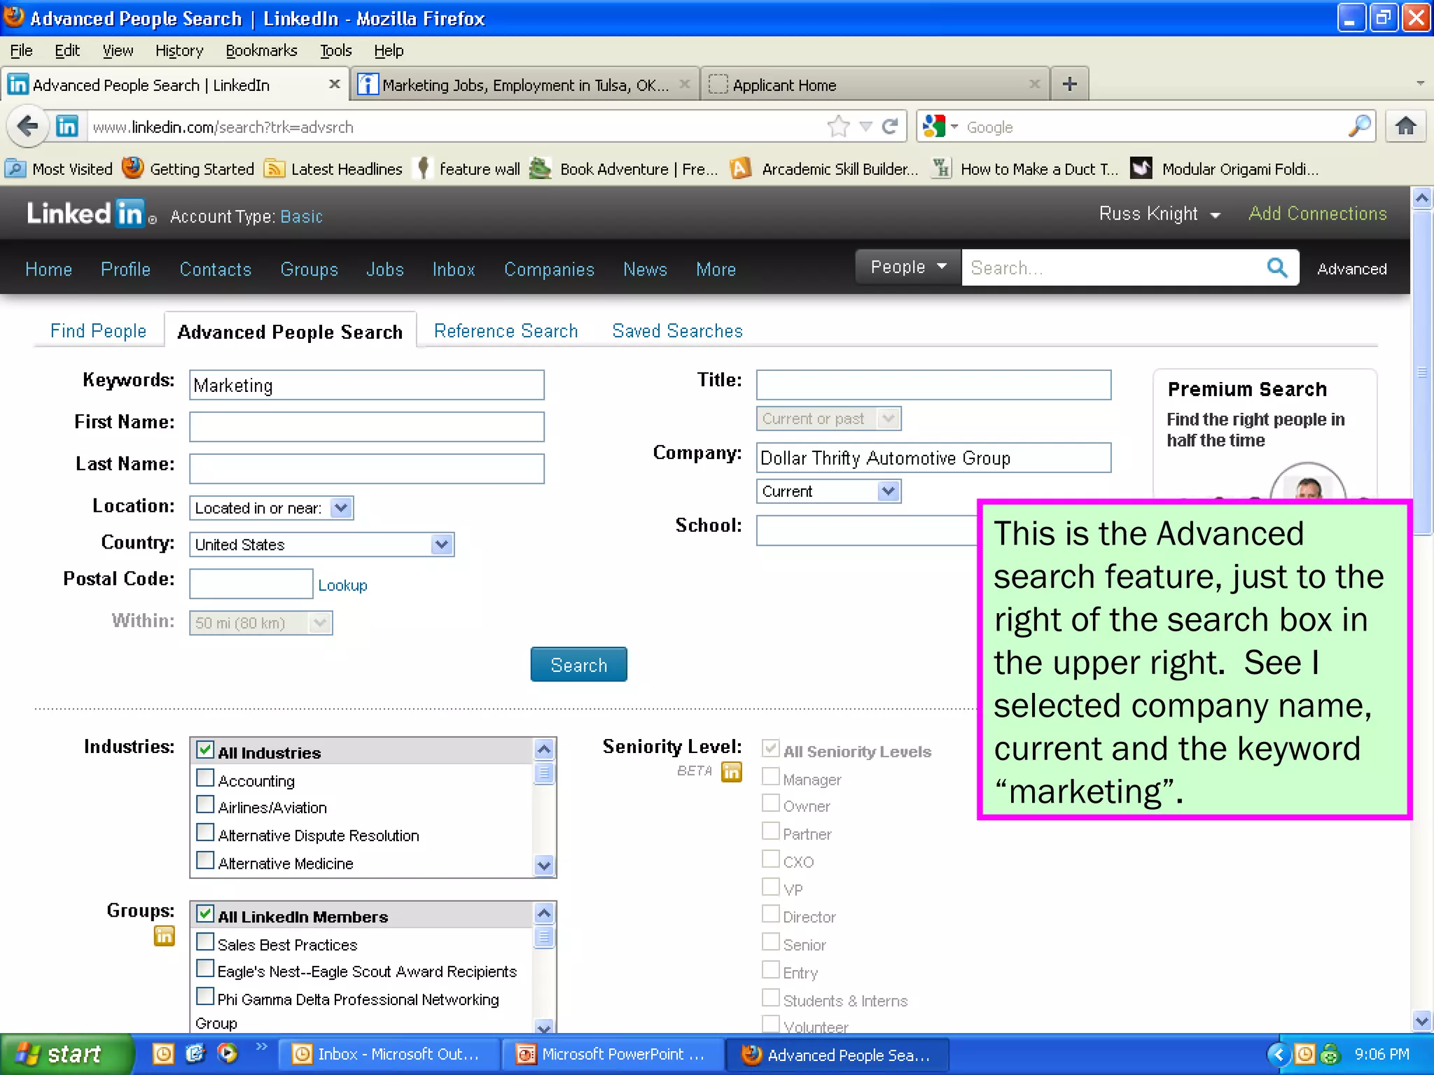Click the Firefox back arrow button
The image size is (1434, 1075).
click(28, 127)
